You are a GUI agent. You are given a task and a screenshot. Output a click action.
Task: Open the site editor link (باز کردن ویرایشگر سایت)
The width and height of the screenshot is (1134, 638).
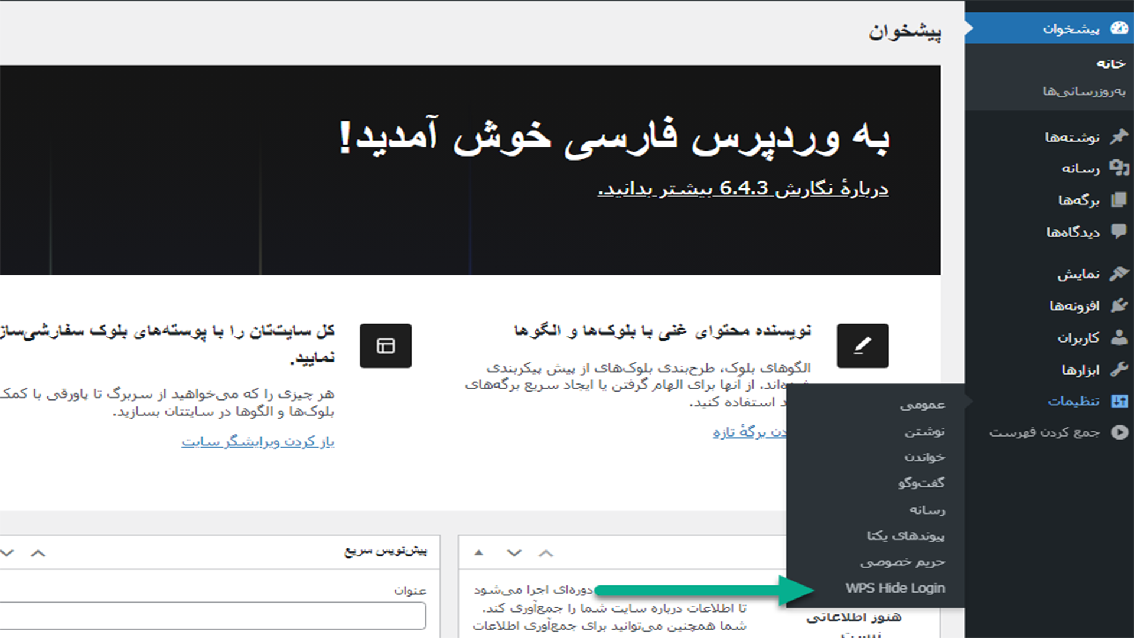point(258,441)
